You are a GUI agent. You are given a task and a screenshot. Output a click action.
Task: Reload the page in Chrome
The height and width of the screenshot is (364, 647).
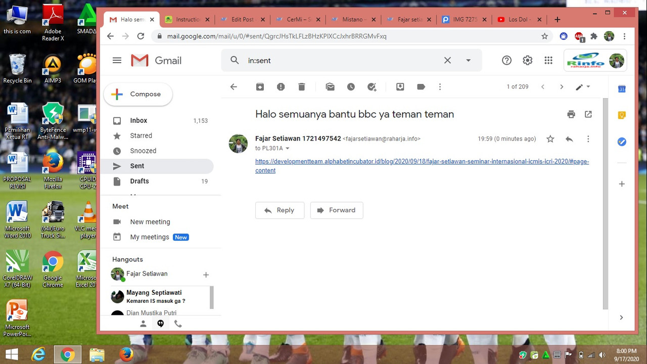point(141,36)
